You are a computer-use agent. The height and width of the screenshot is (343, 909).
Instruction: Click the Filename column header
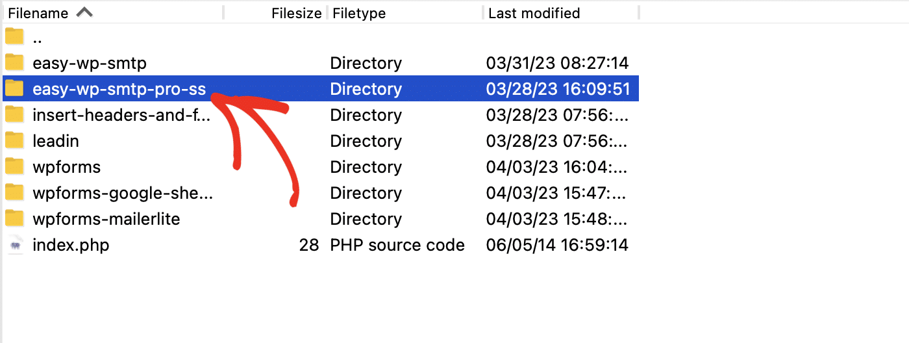pyautogui.click(x=38, y=13)
